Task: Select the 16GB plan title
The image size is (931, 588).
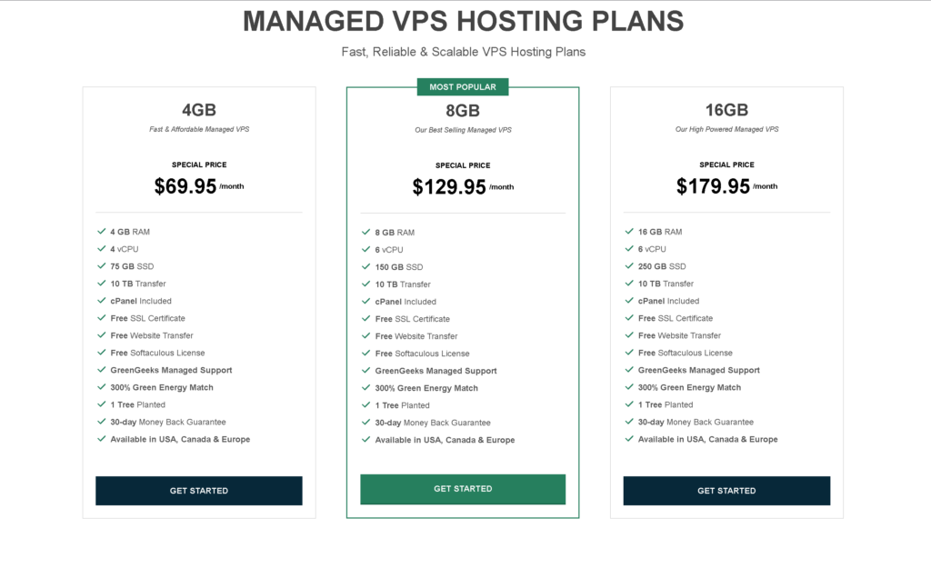Action: point(726,110)
